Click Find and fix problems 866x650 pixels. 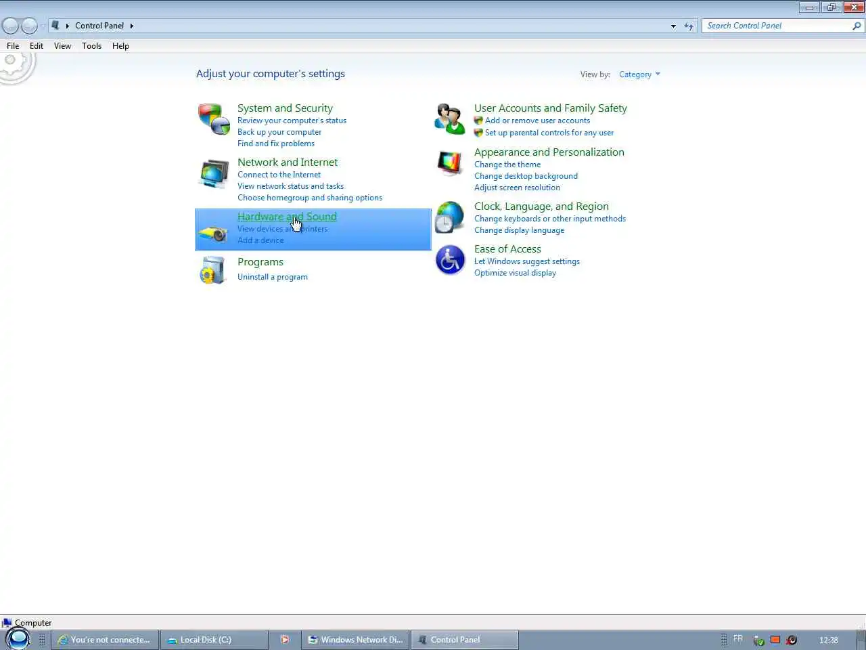click(x=276, y=144)
